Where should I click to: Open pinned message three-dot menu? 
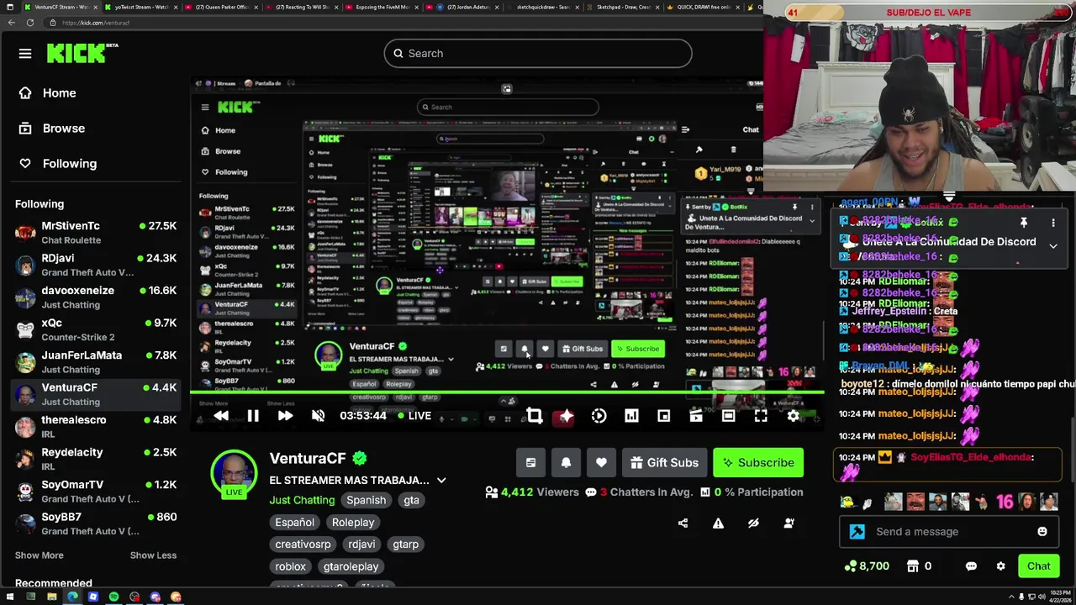1053,224
